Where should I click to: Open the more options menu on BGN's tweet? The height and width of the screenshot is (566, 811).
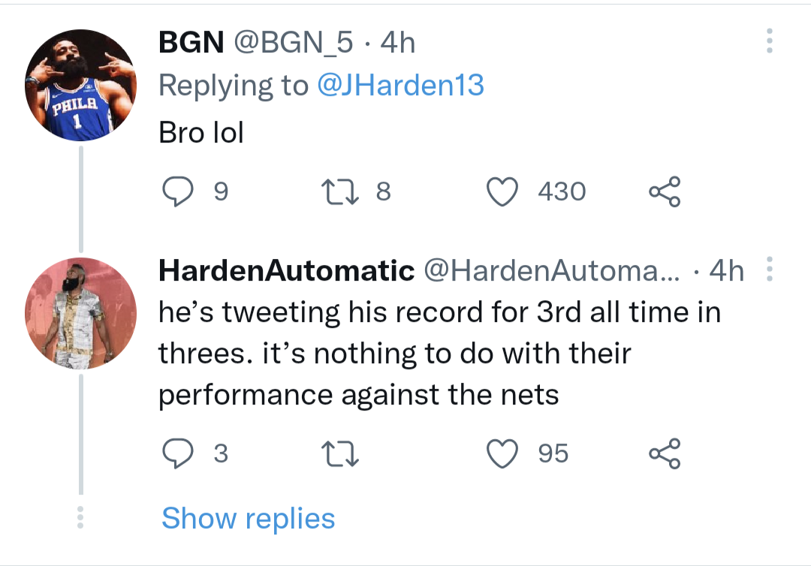pyautogui.click(x=768, y=42)
